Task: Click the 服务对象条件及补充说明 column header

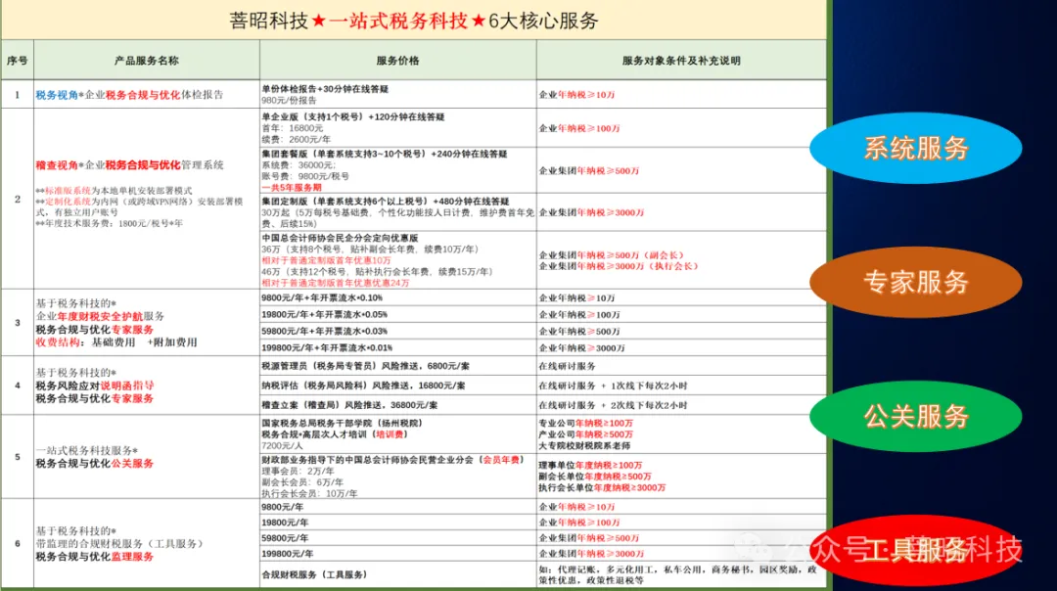Action: (x=681, y=60)
